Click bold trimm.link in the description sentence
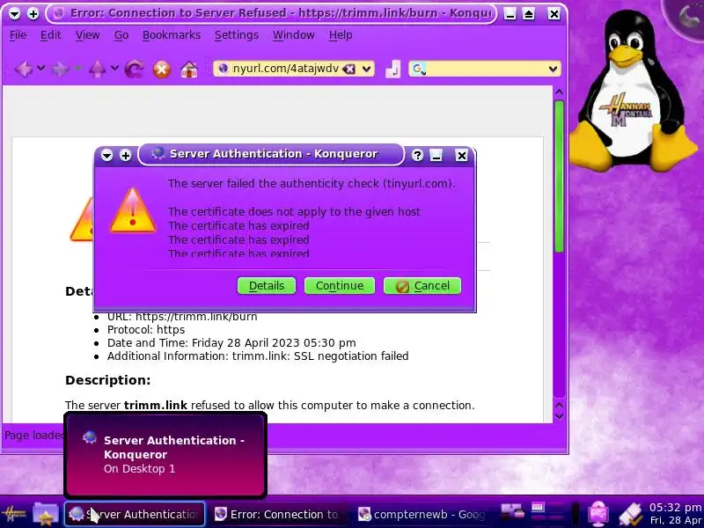The height and width of the screenshot is (528, 704). 156,405
